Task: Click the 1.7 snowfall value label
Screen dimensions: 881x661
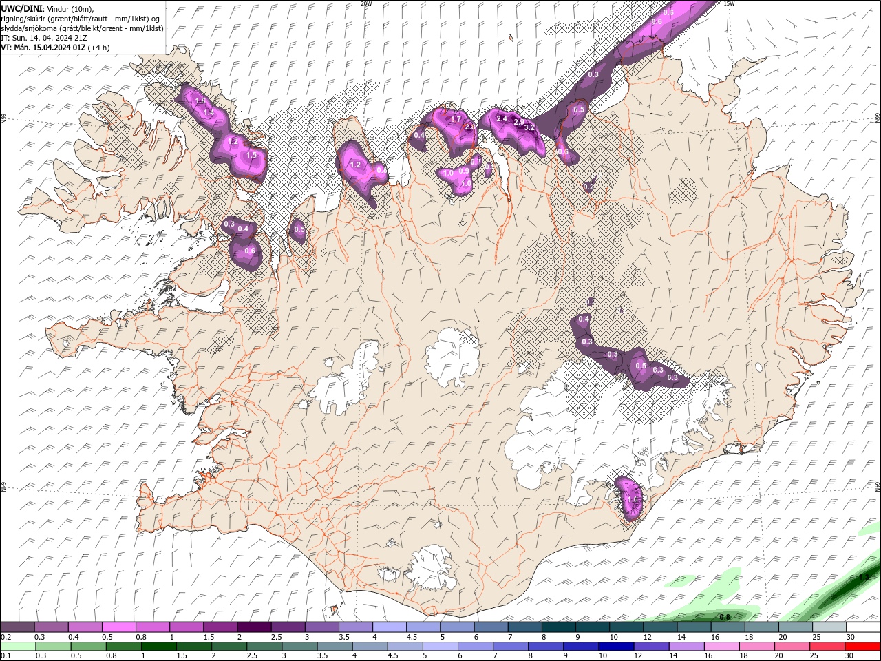Action: click(x=456, y=119)
